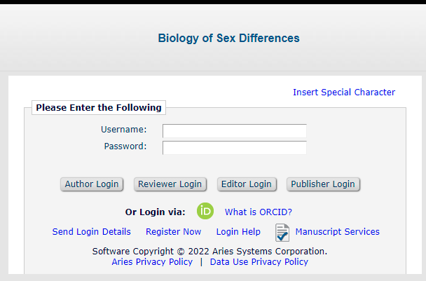Screen dimensions: 426x281
Task: Open the Login Help link
Action: tap(238, 232)
